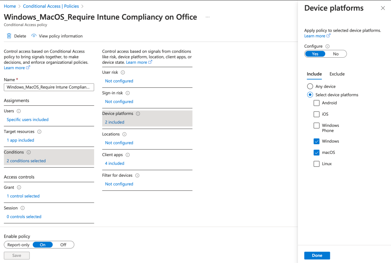The width and height of the screenshot is (391, 263).
Task: Uncheck the macOS checkbox
Action: 316,153
